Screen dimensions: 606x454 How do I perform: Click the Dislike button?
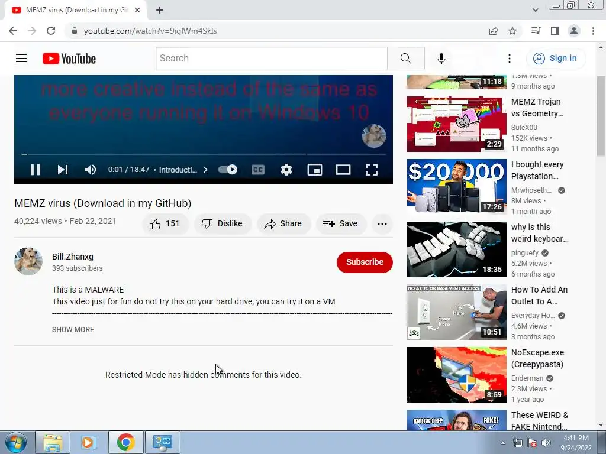(223, 223)
